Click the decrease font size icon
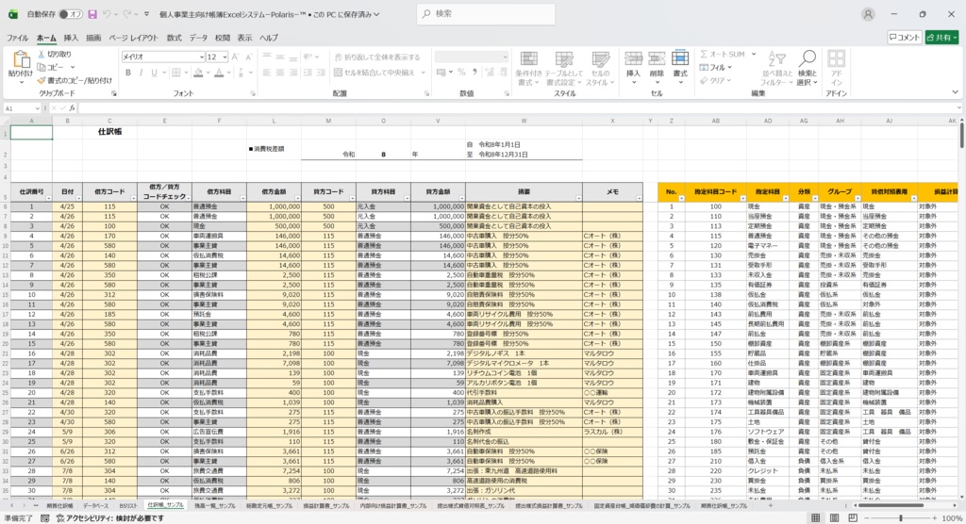Image resolution: width=966 pixels, height=524 pixels. [x=249, y=57]
